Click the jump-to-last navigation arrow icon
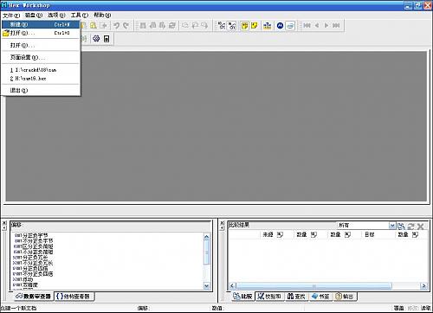Viewport: 433px width, 313px height. (336, 25)
